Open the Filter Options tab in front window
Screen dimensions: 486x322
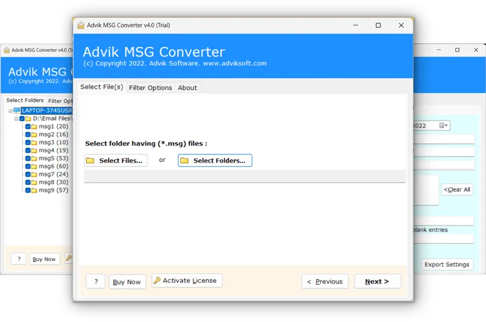point(150,88)
